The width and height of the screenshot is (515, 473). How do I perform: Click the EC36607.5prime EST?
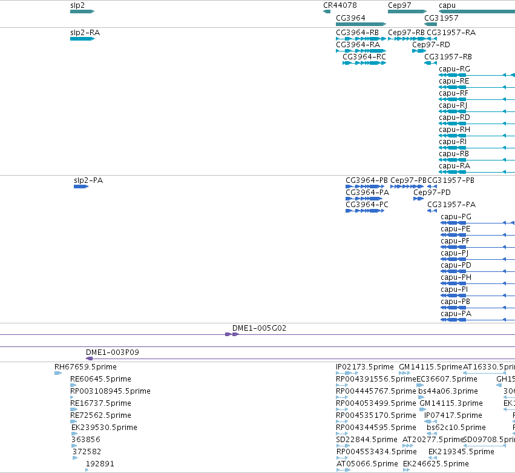(x=420, y=386)
